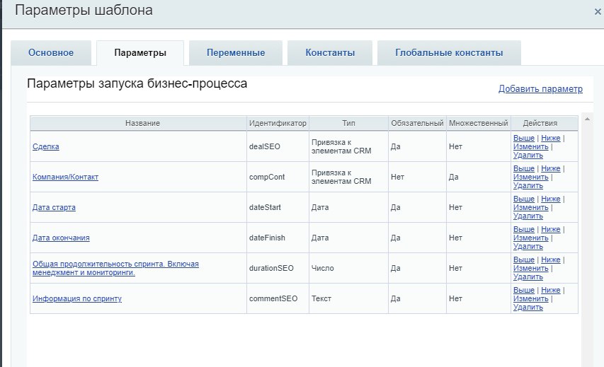Image resolution: width=604 pixels, height=367 pixels.
Task: Move Дата окончания row Выше
Action: click(523, 229)
